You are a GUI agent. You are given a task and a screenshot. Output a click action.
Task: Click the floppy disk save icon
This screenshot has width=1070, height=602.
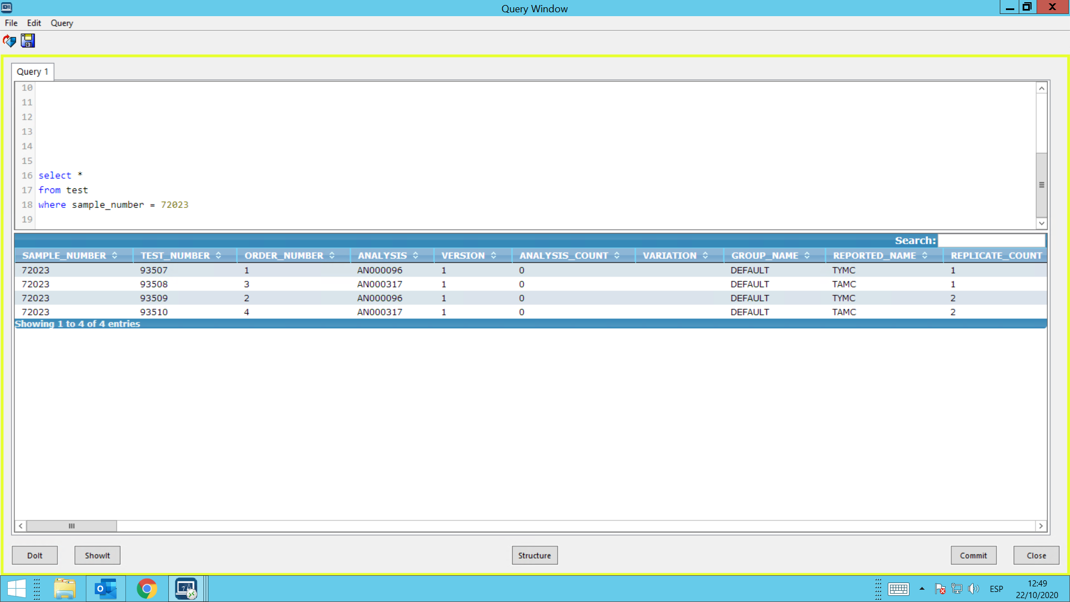pyautogui.click(x=28, y=41)
